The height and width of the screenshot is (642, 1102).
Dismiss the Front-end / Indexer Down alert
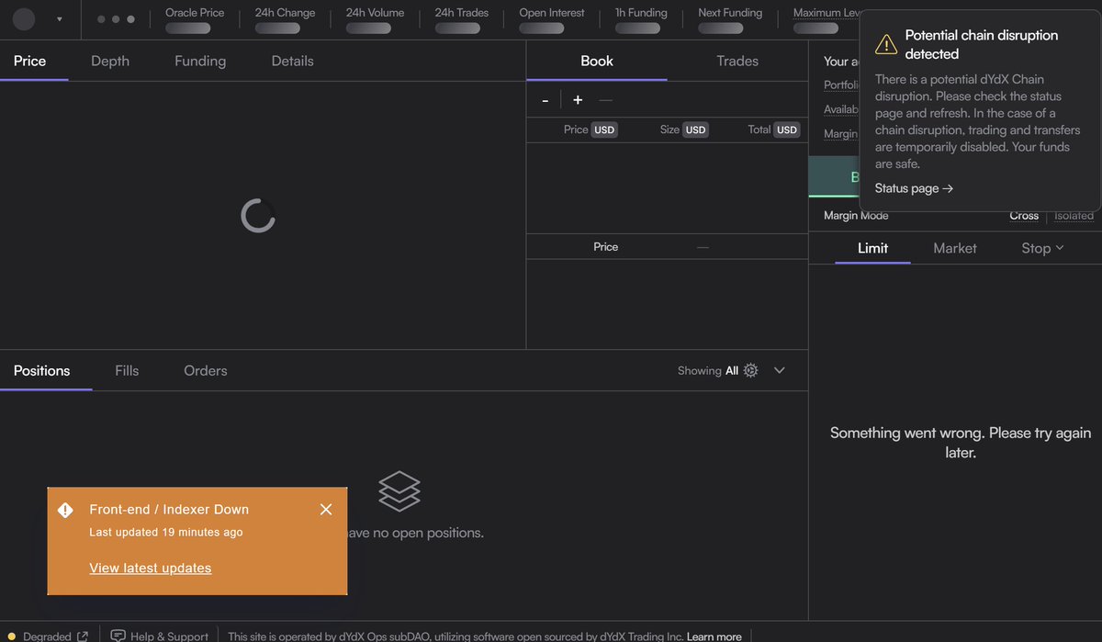[326, 509]
